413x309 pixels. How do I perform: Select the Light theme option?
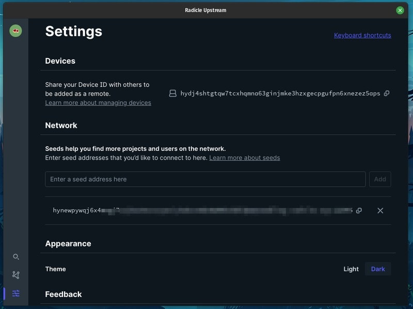351,269
